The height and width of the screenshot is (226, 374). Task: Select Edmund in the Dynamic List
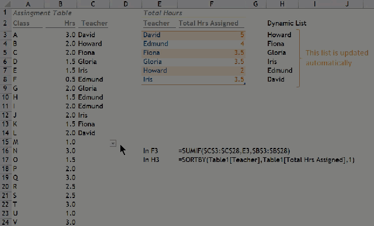pyautogui.click(x=280, y=70)
